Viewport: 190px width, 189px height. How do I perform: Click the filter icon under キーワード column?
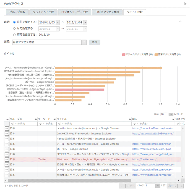click(40, 124)
